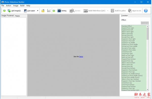Open project with the yellow folder icon
Image resolution: width=152 pixels, height=99 pixels.
pyautogui.click(x=43, y=11)
